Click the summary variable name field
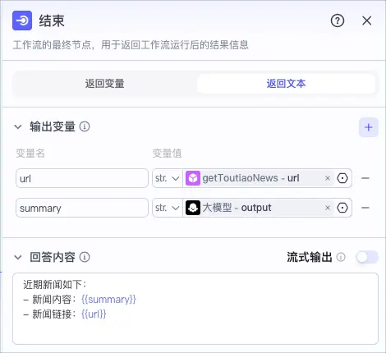The image size is (386, 353). pyautogui.click(x=82, y=208)
